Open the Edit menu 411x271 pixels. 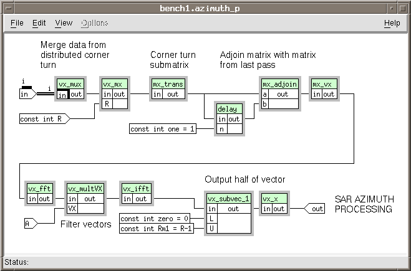pyautogui.click(x=39, y=23)
